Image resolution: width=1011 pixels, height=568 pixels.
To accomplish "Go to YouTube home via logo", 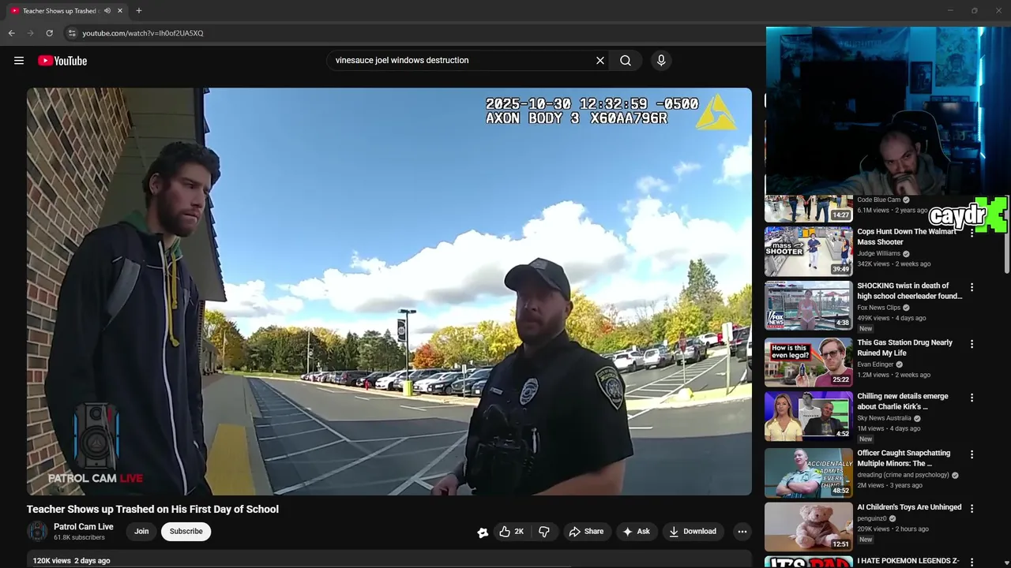I will click(62, 61).
